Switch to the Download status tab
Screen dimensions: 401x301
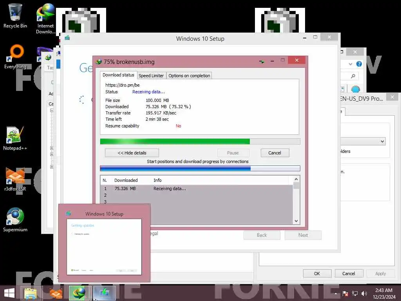[x=118, y=75]
